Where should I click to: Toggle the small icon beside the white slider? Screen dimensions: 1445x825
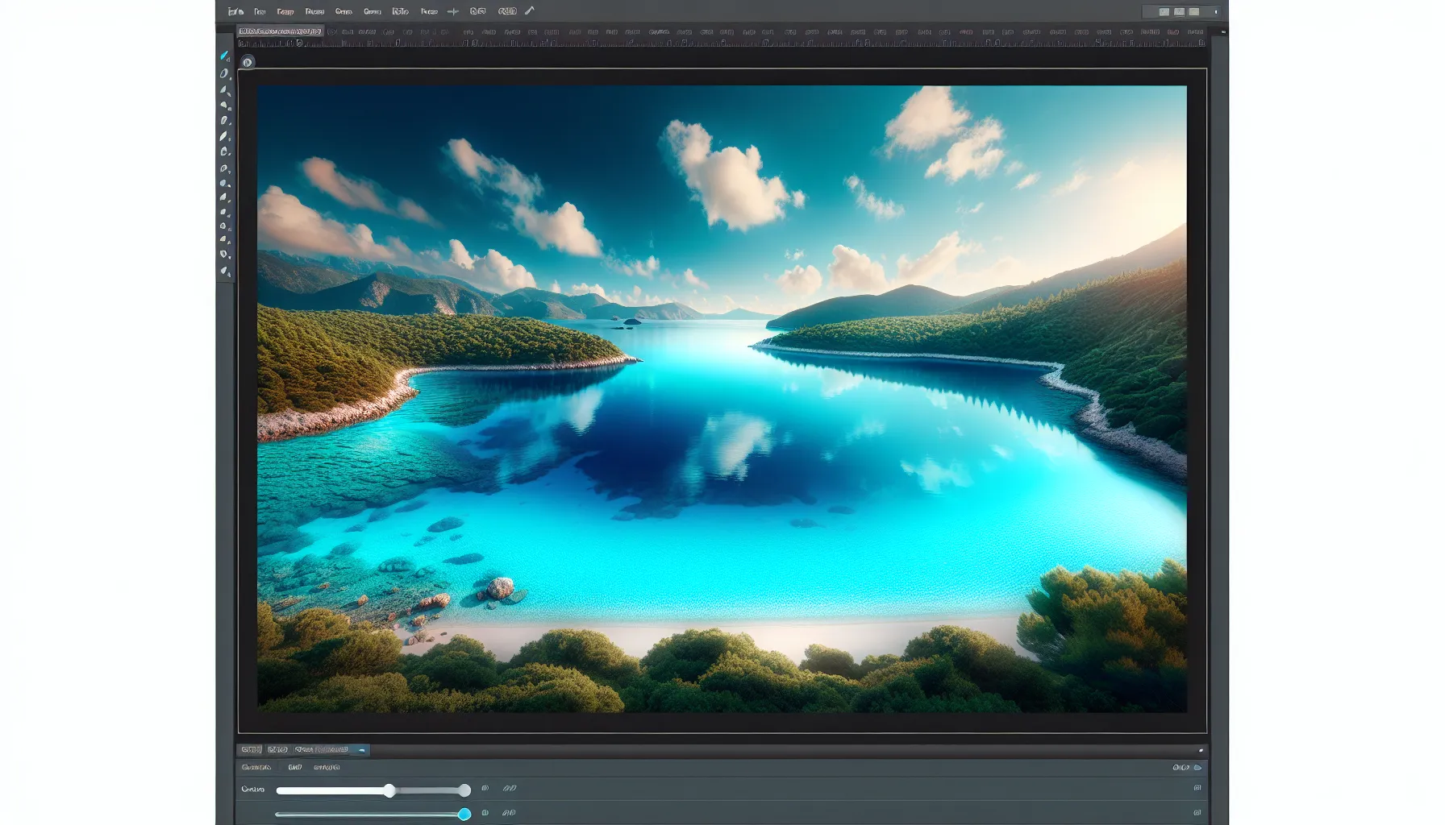pos(485,789)
